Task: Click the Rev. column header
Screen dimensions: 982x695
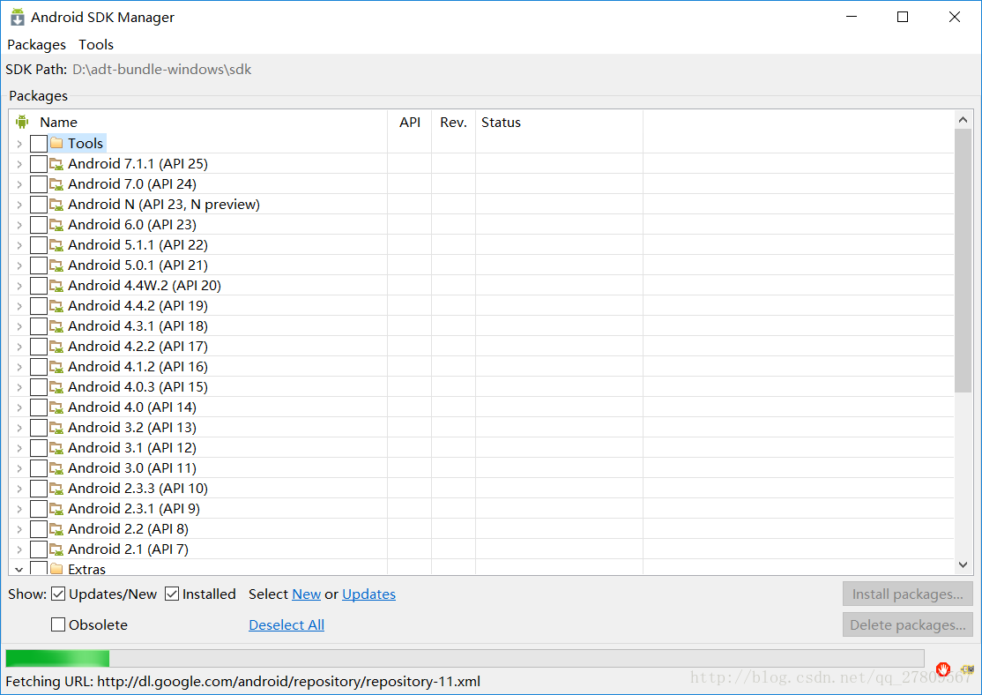Action: click(453, 123)
